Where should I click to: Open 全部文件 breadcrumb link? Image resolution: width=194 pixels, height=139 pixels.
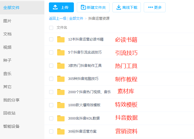[x=76, y=18]
